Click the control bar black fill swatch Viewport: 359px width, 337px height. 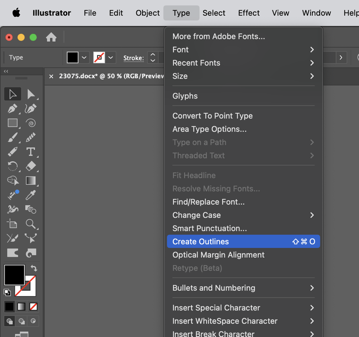[73, 57]
